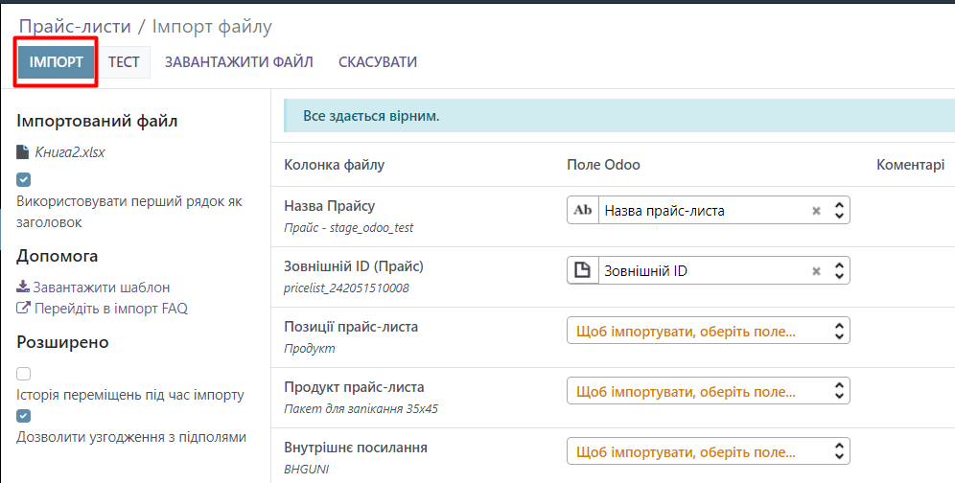Image resolution: width=955 pixels, height=483 pixels.
Task: Enable the Історія переміщень під час імпорту checkbox
Action: coord(24,374)
